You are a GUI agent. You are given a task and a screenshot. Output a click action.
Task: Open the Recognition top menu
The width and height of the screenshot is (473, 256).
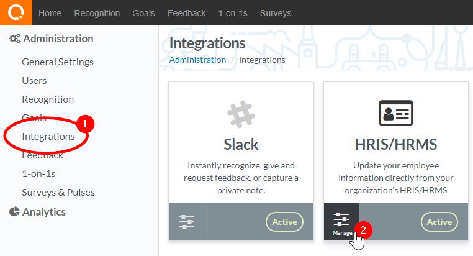[97, 13]
